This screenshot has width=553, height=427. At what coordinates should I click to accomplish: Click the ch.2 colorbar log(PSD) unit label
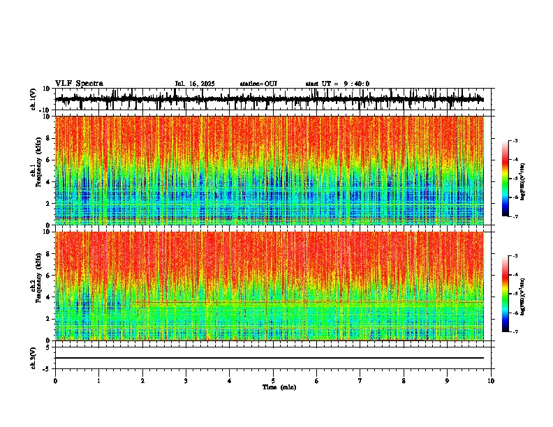(522, 297)
